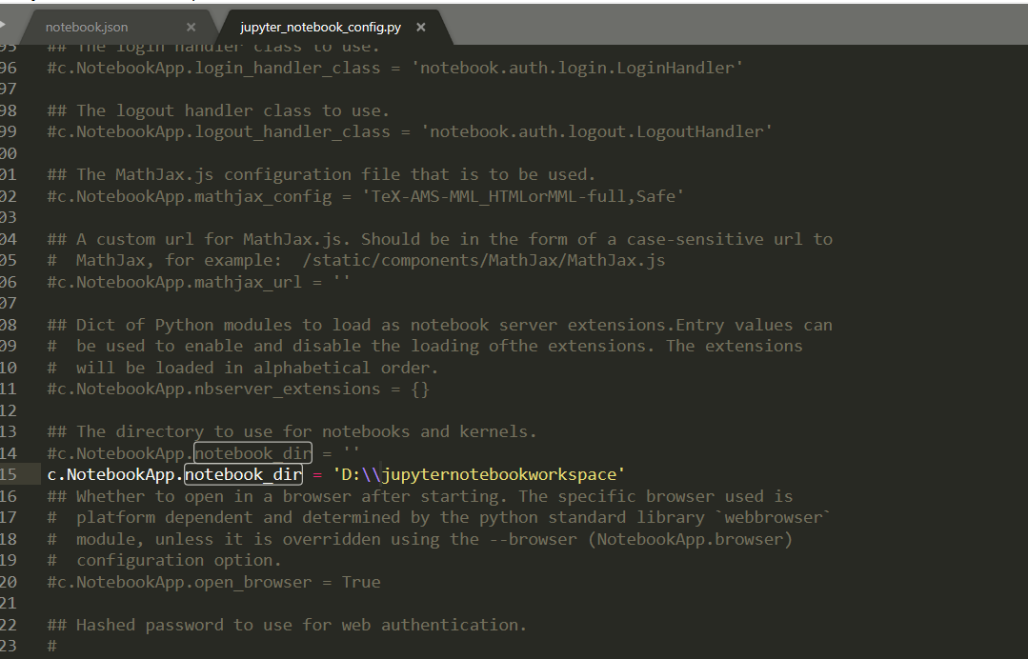Click the '## The logout handler class to use.' comment
The width and height of the screenshot is (1028, 659).
(218, 110)
